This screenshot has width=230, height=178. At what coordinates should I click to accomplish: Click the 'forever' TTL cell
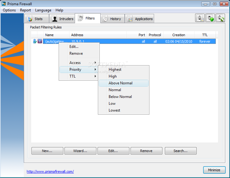205,41
